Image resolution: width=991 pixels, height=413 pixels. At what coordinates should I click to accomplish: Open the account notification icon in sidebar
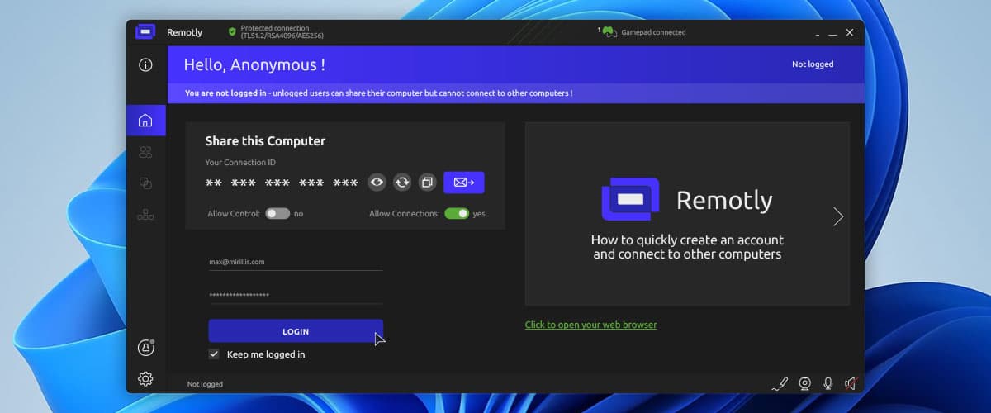coord(145,348)
